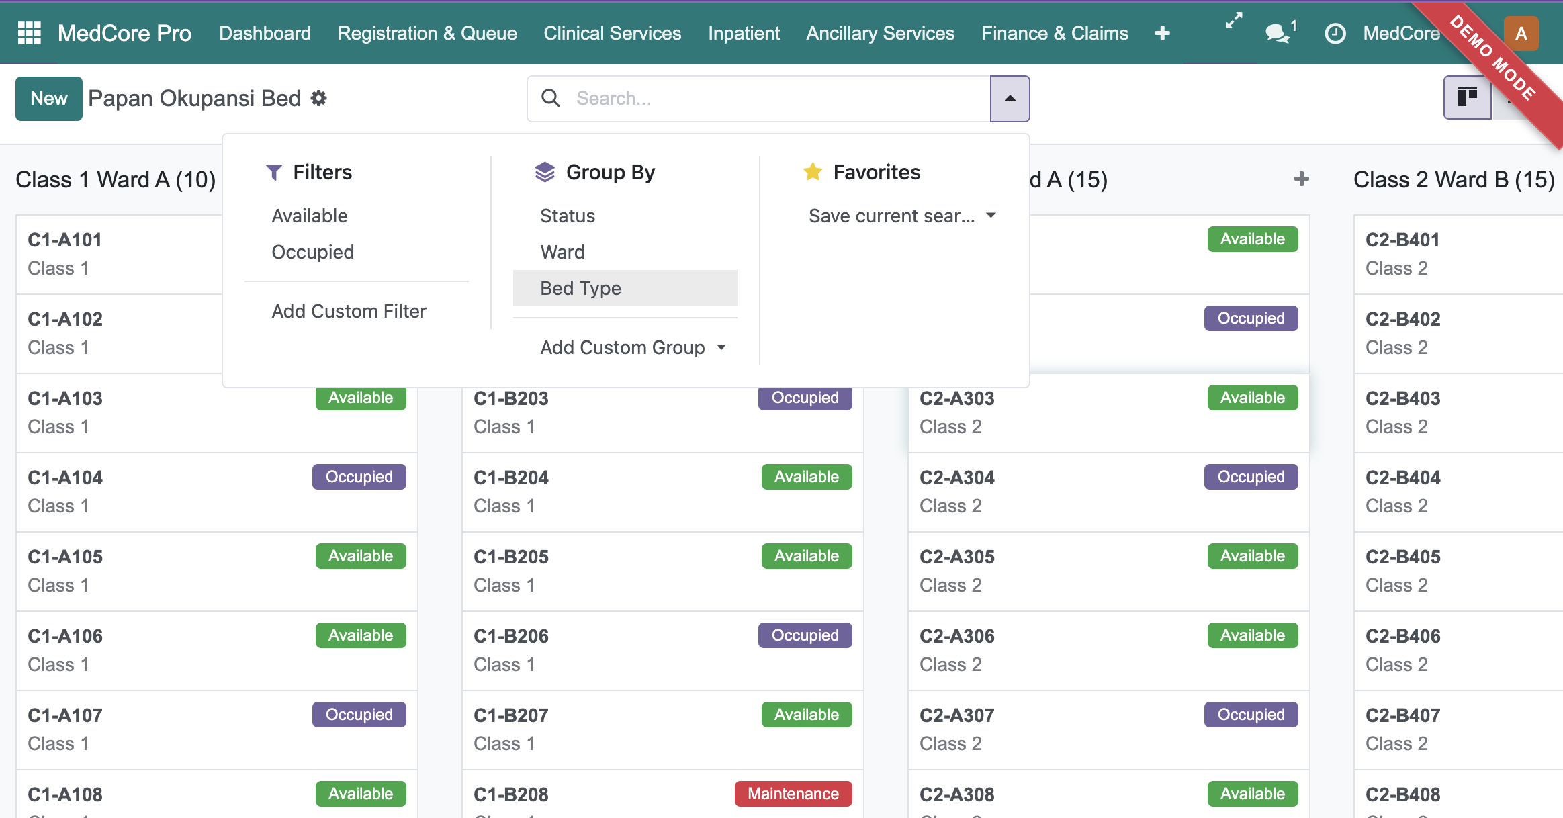Click the plus icon after Finance & Claims
Viewport: 1563px width, 818px height.
point(1163,33)
